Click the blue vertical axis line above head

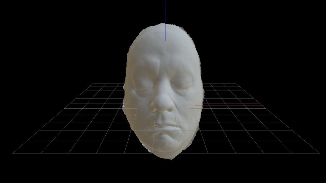165,21
